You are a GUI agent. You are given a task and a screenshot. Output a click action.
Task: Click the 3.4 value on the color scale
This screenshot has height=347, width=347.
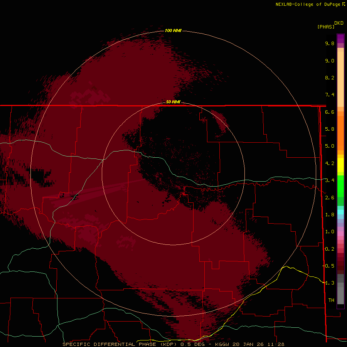(x=330, y=180)
